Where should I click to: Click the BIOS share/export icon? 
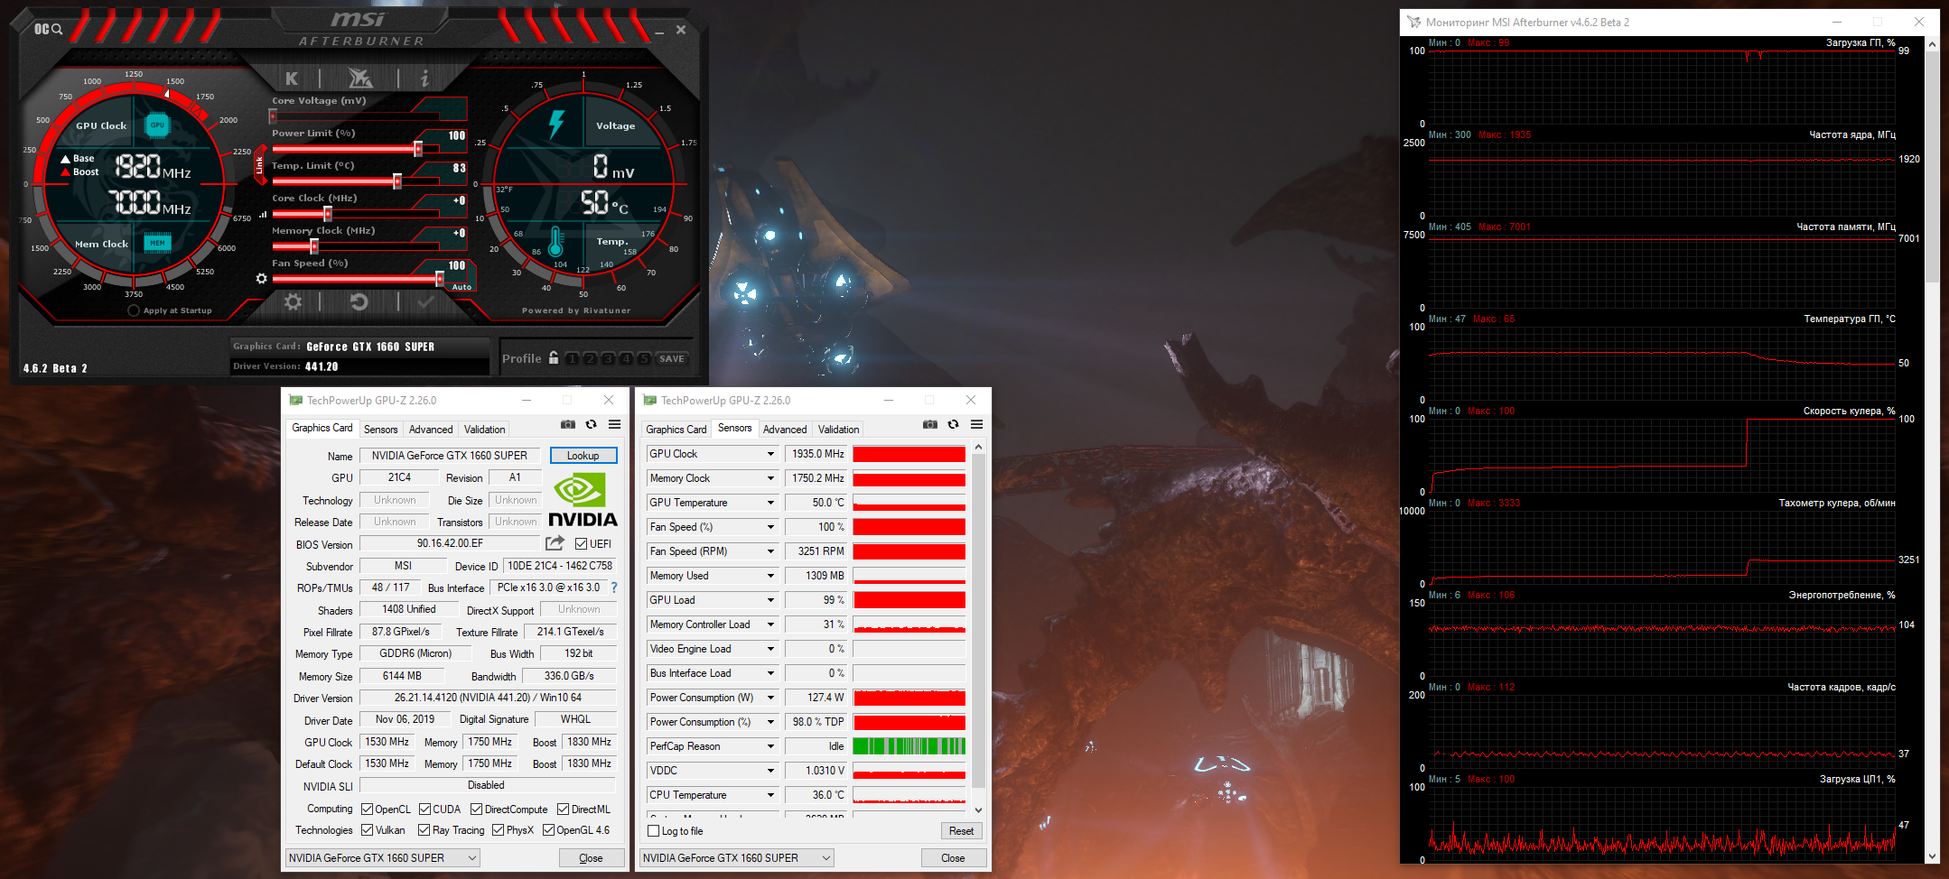pos(555,543)
